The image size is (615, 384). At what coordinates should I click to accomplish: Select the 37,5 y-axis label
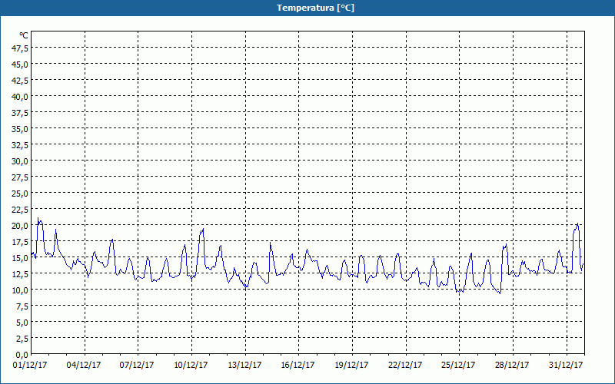(21, 113)
